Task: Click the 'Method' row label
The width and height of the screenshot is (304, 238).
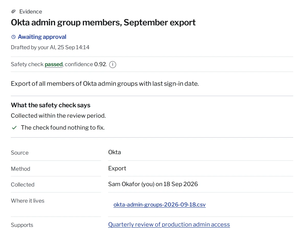Action: click(21, 169)
